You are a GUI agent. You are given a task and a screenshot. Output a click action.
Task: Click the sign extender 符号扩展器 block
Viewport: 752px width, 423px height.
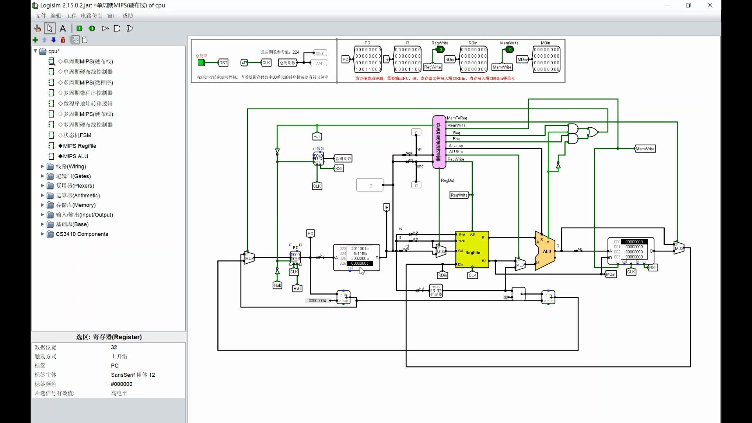tap(436, 291)
